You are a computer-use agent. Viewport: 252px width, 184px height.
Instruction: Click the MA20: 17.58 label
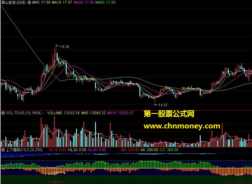click(84, 2)
